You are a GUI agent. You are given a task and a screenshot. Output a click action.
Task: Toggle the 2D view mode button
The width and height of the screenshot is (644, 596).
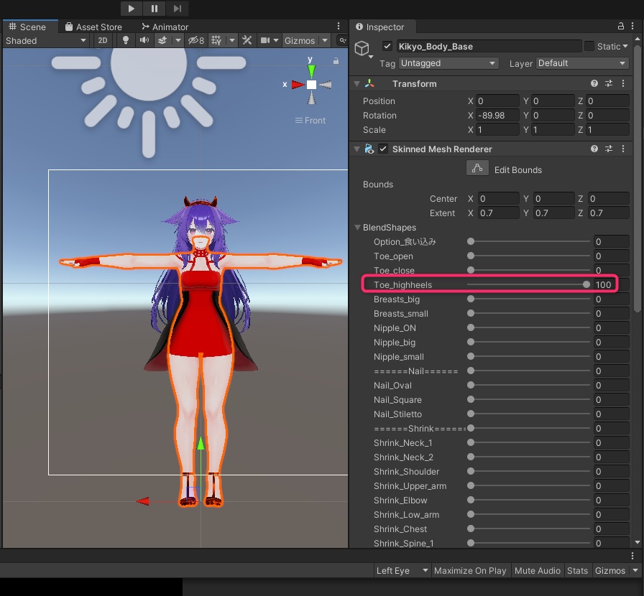(x=103, y=40)
